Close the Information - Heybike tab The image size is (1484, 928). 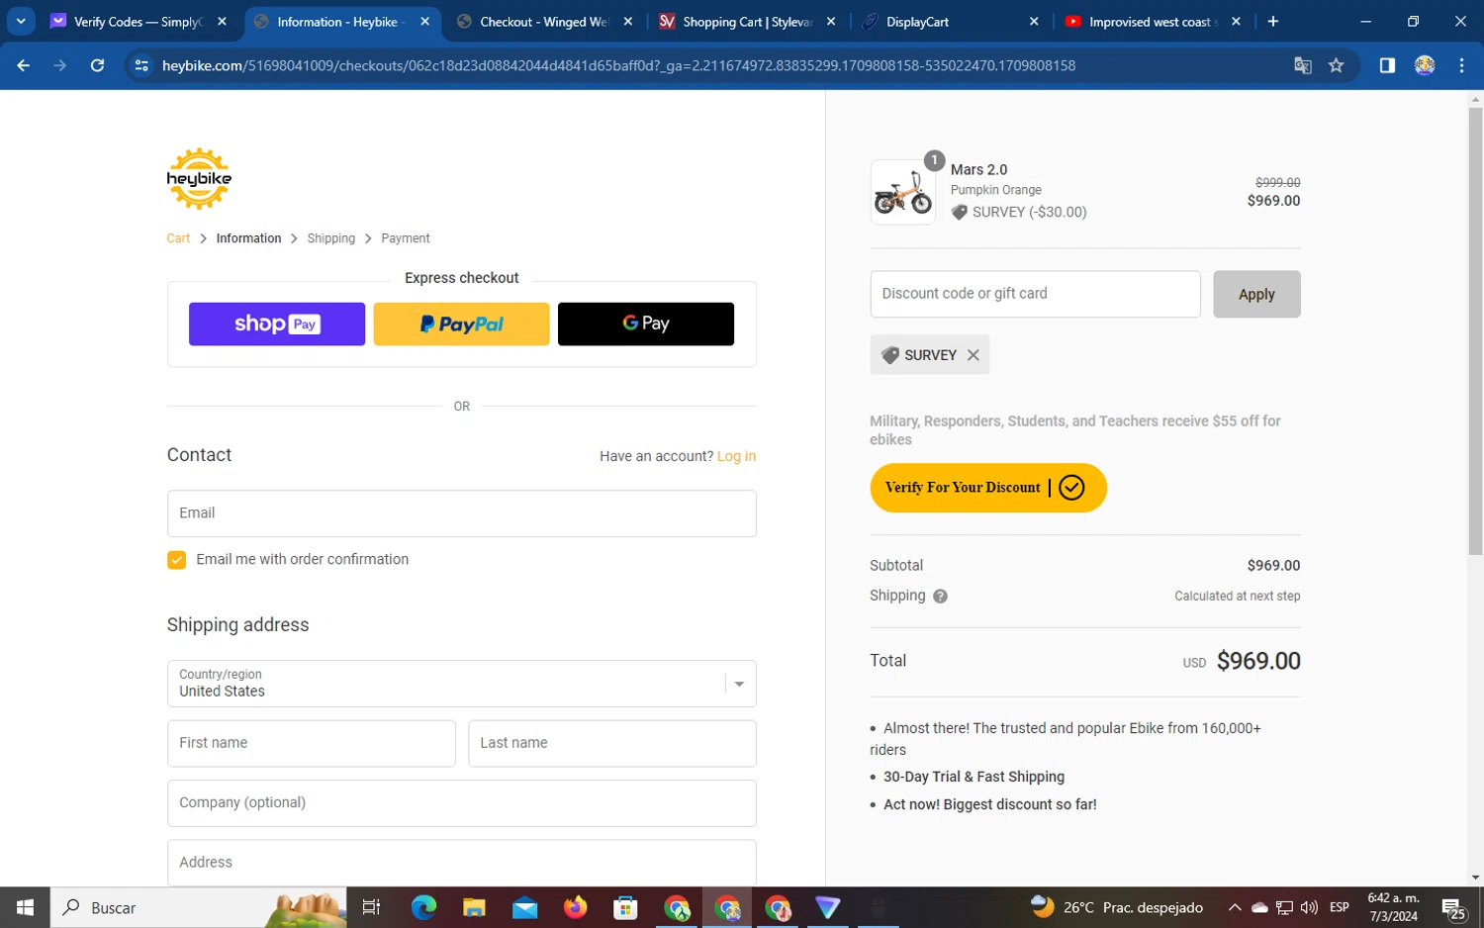coord(425,21)
